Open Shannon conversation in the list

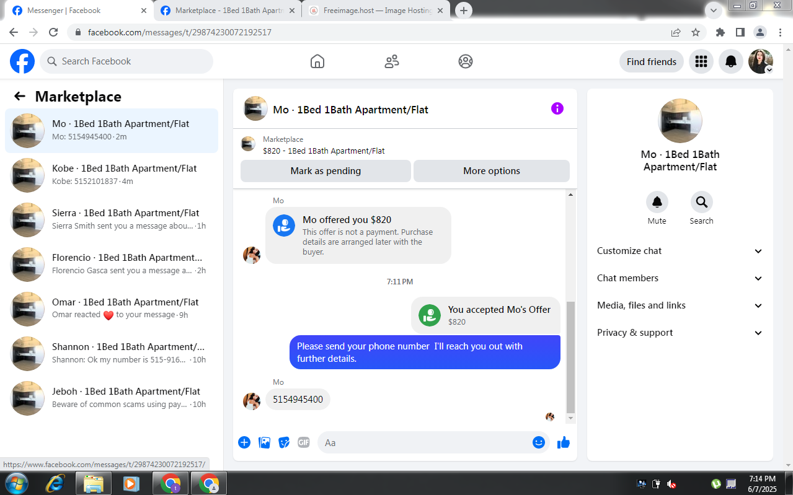(x=112, y=354)
